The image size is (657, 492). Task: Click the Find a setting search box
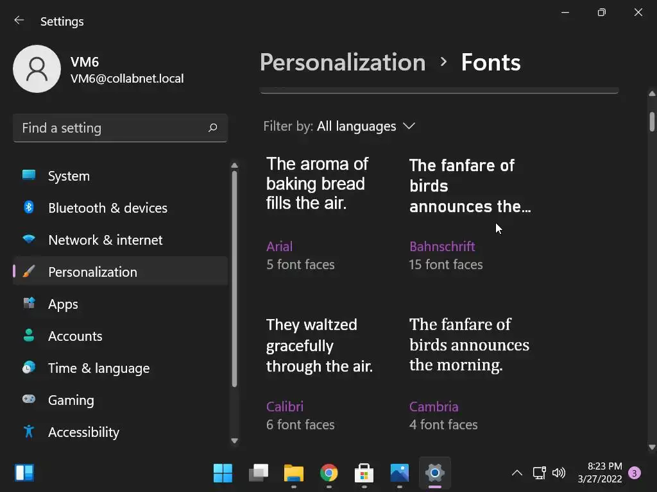(x=120, y=127)
